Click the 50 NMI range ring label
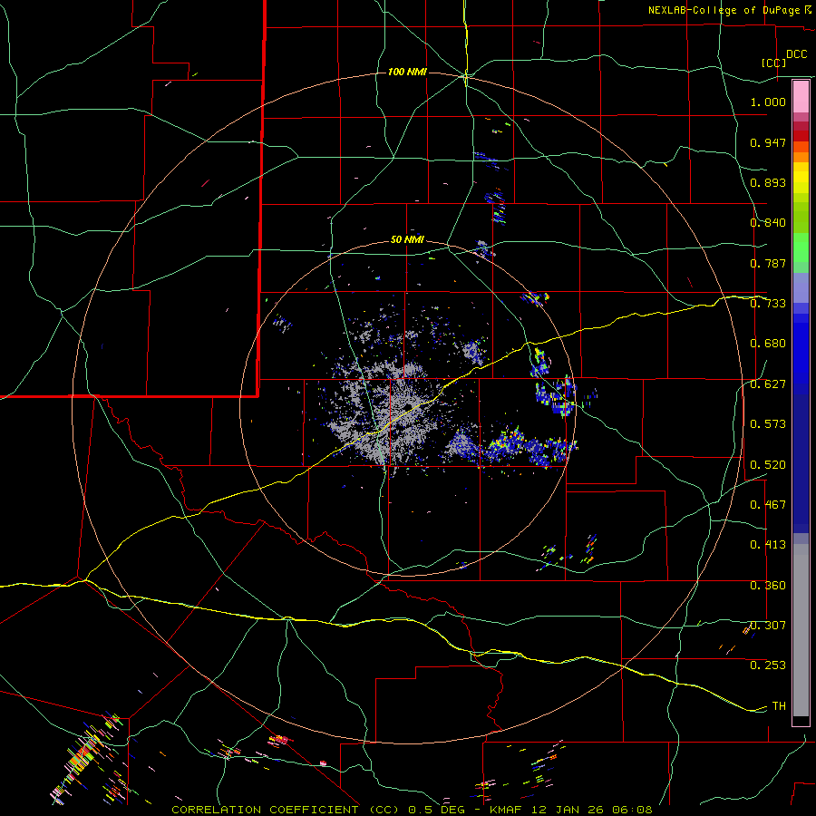The image size is (816, 816). click(407, 239)
